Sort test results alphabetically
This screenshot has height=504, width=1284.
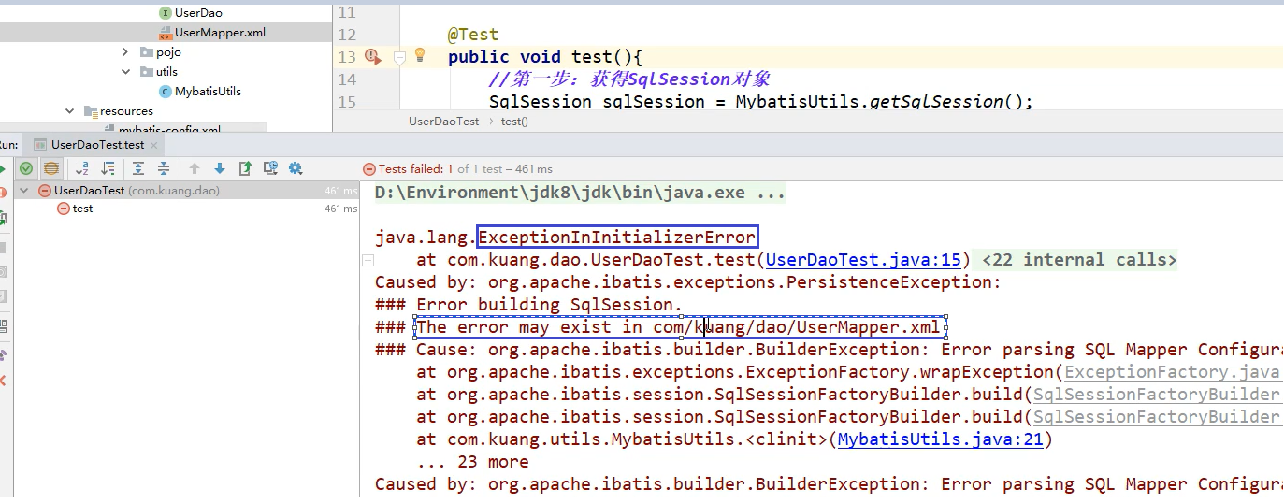[82, 168]
